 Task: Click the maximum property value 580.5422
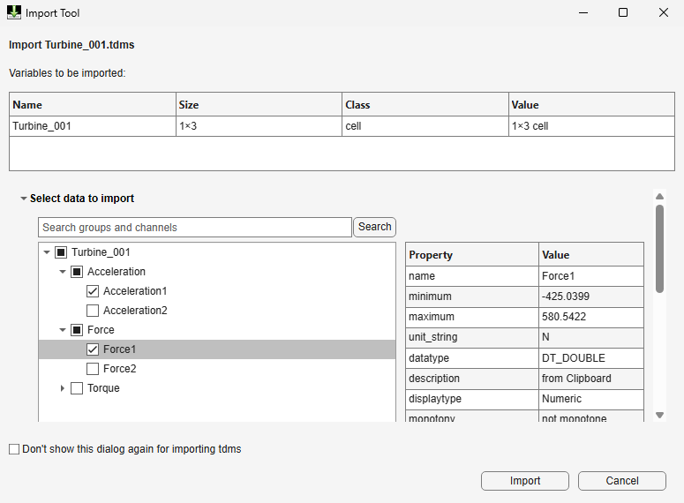tap(591, 317)
